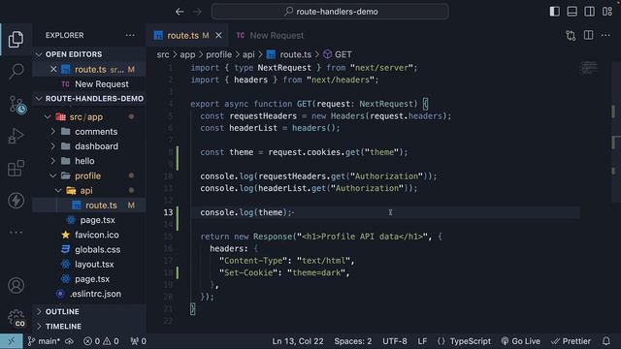Open Run and Debug view
The height and width of the screenshot is (349, 621).
(16, 136)
